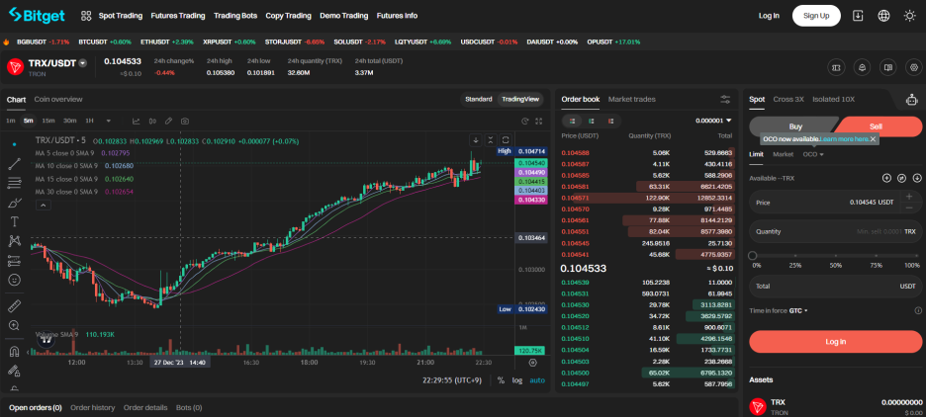
Task: Switch to Coin overview tab
Action: click(x=58, y=99)
